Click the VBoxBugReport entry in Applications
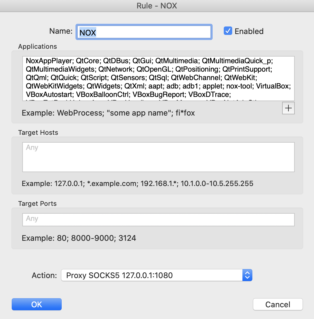This screenshot has width=314, height=319. (x=159, y=94)
